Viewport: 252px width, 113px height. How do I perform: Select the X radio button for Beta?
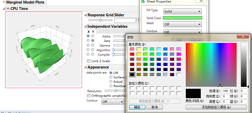[88, 40]
